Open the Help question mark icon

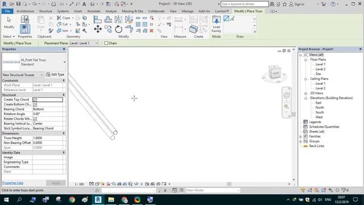[333, 4]
